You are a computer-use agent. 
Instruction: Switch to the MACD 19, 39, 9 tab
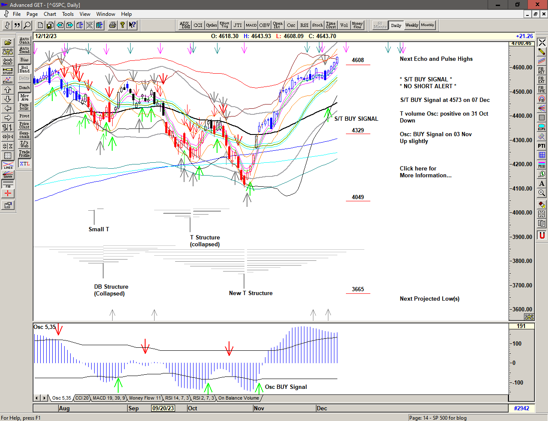tap(109, 398)
